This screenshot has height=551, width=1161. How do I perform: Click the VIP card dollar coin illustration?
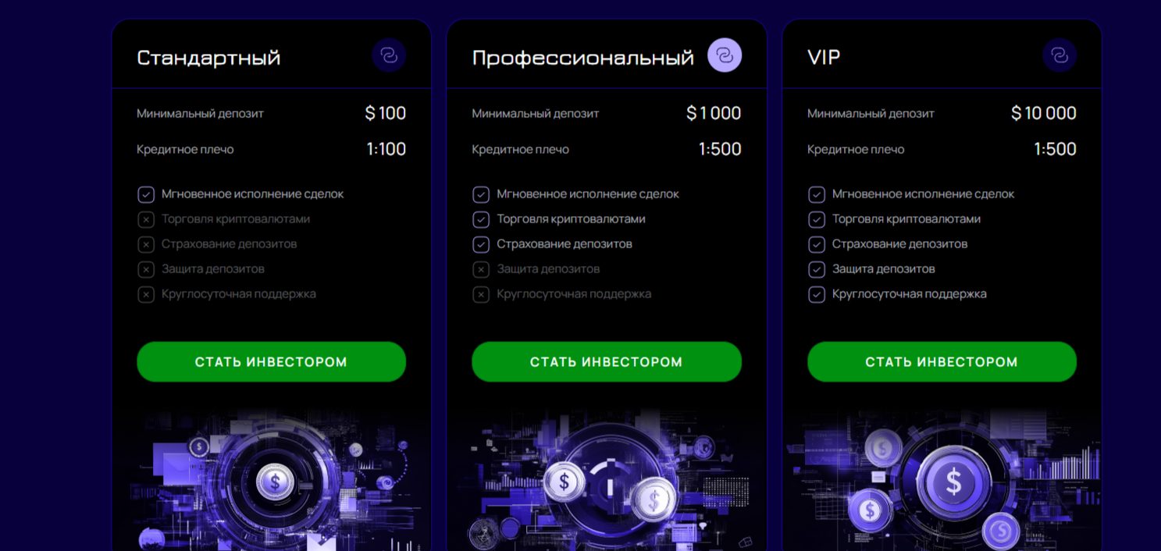[953, 482]
